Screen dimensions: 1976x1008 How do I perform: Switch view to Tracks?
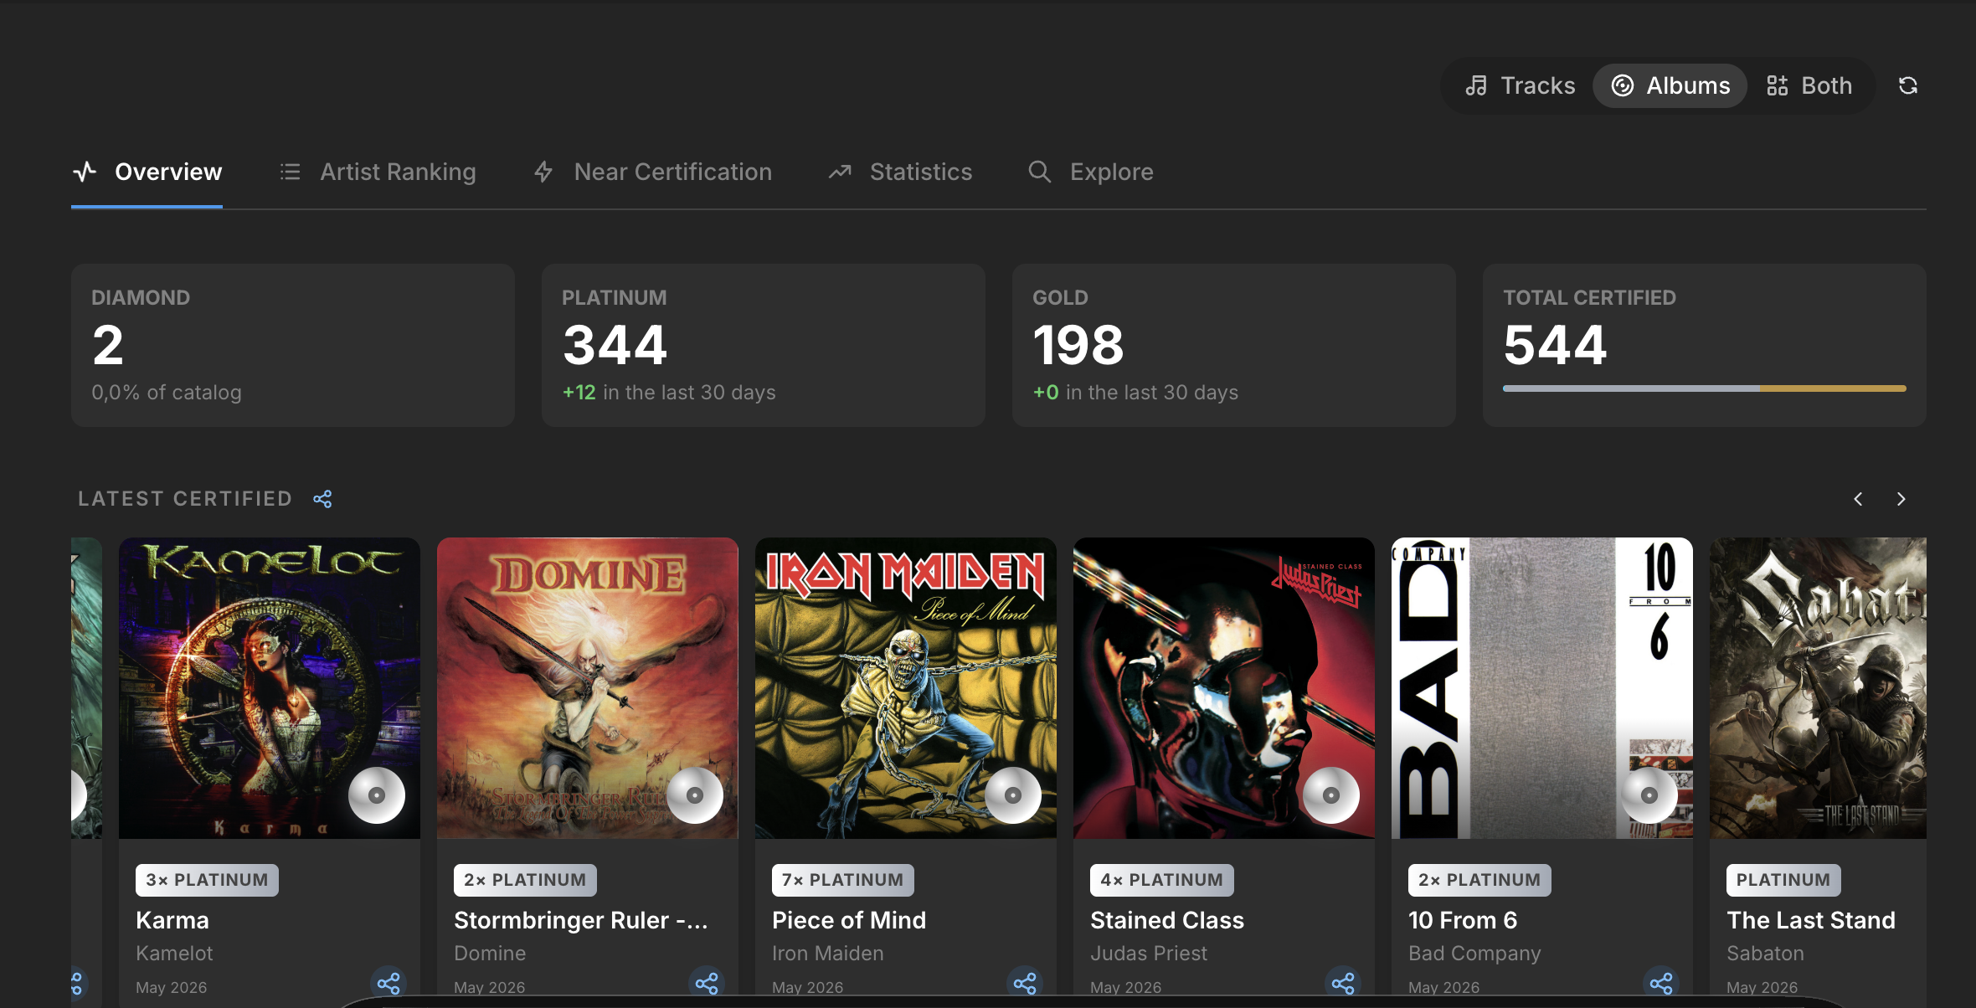[1520, 85]
